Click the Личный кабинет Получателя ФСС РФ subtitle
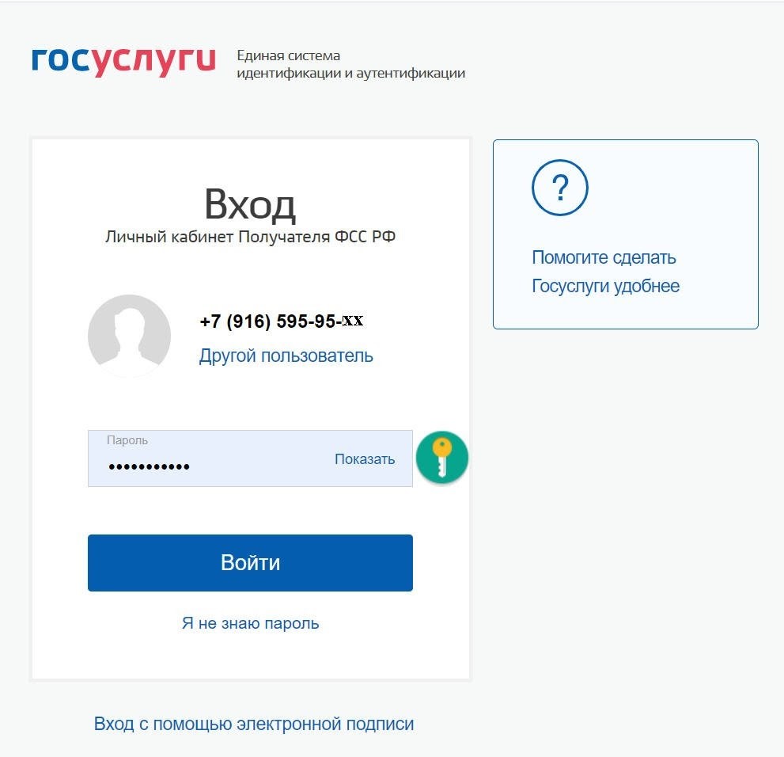The height and width of the screenshot is (757, 784). (x=250, y=237)
